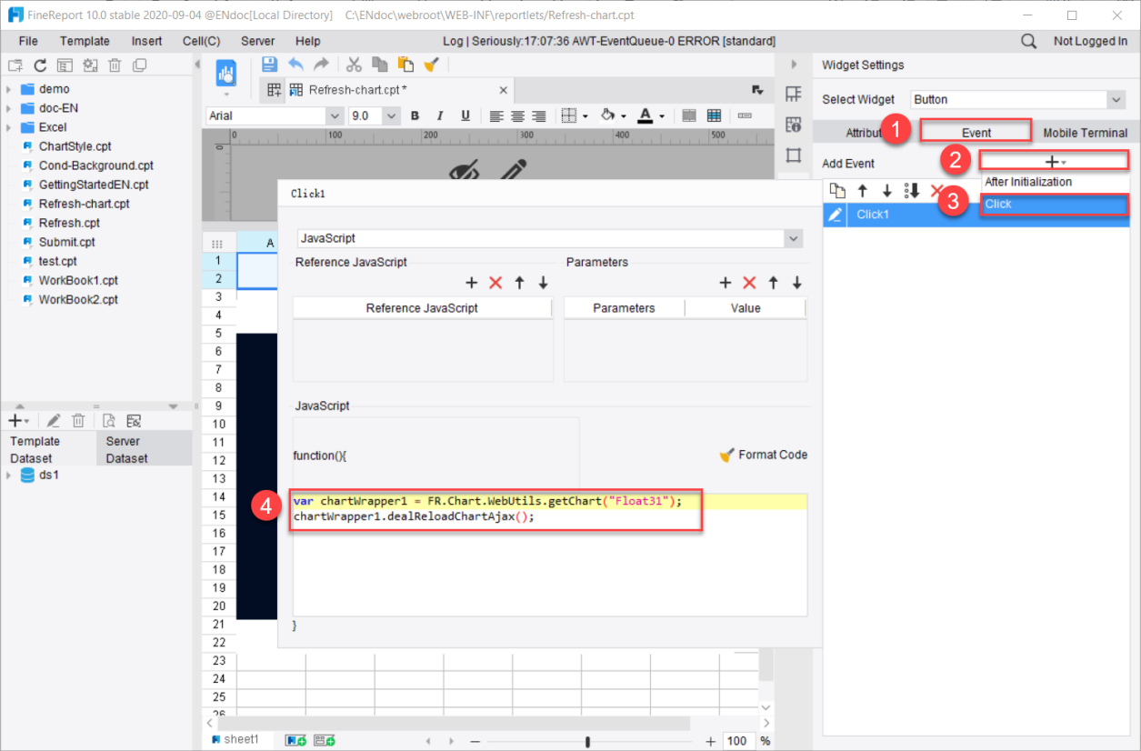The width and height of the screenshot is (1141, 751).
Task: Move the event down in the list
Action: pyautogui.click(x=887, y=191)
